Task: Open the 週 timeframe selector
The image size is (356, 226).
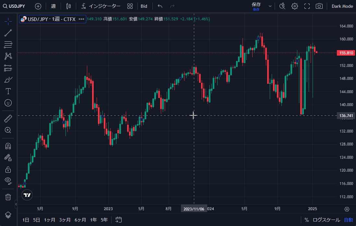Action: tap(53, 6)
